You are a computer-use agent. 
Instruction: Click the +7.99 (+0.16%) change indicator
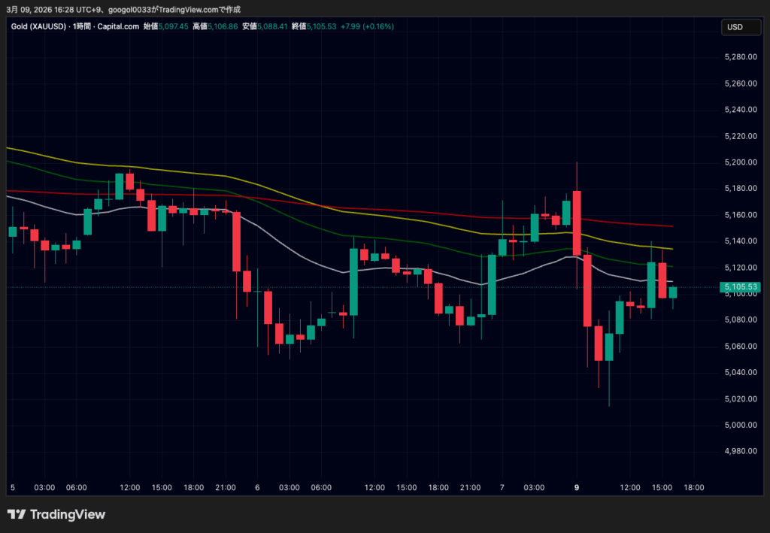[367, 26]
